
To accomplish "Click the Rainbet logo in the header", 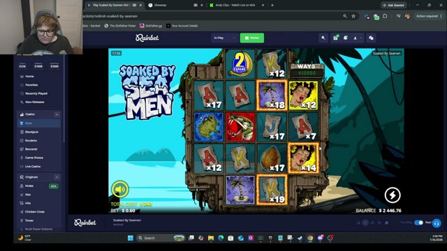I will click(x=147, y=38).
